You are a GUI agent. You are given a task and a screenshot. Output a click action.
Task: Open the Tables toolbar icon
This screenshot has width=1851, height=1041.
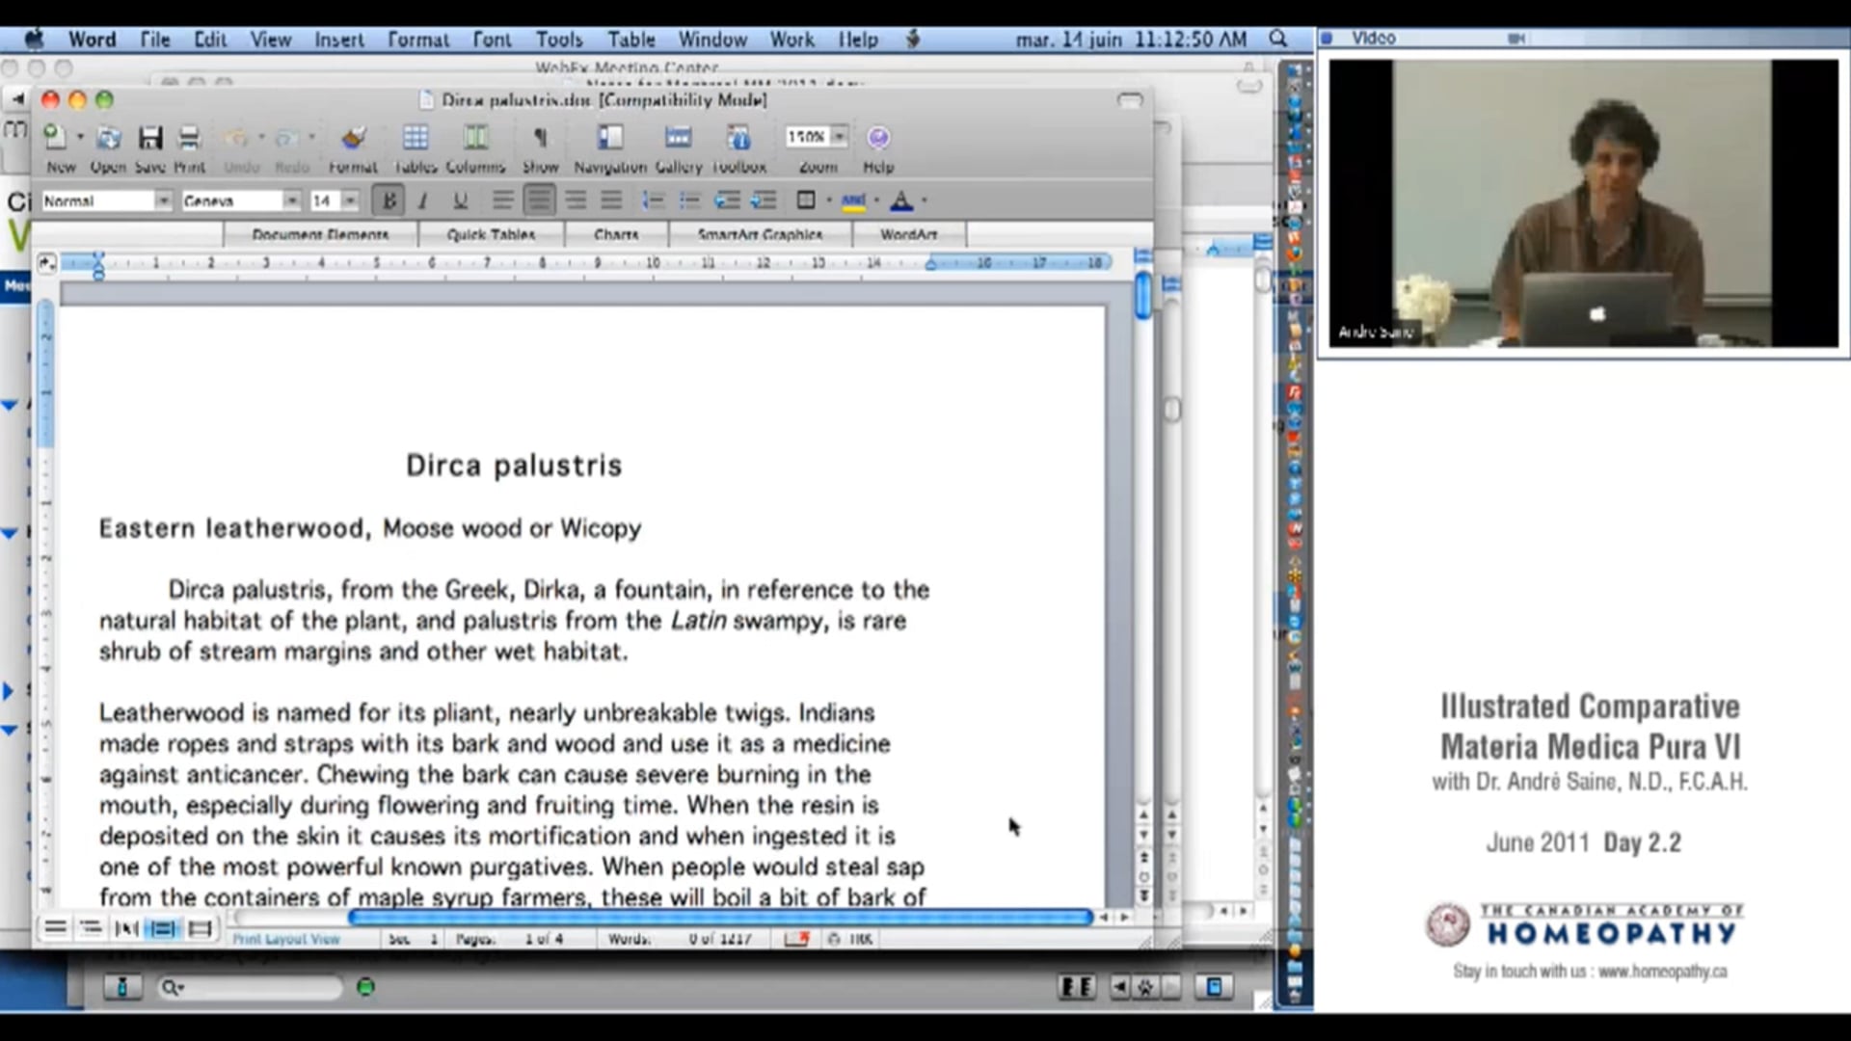(416, 138)
